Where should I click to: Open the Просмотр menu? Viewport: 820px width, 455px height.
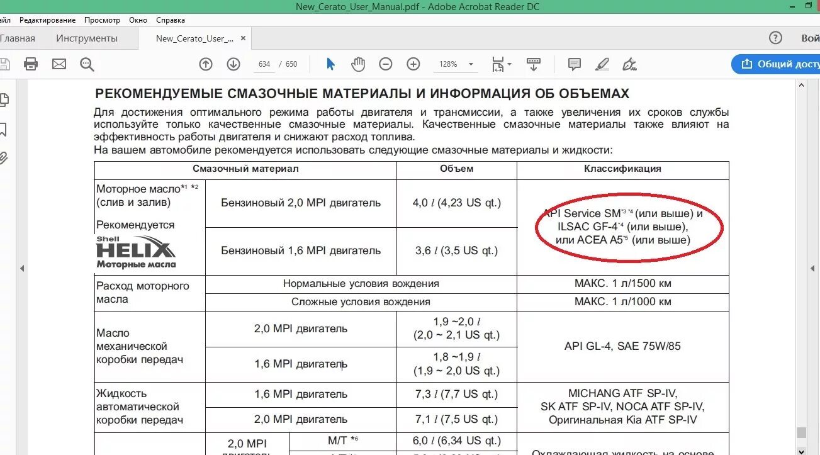click(x=102, y=20)
